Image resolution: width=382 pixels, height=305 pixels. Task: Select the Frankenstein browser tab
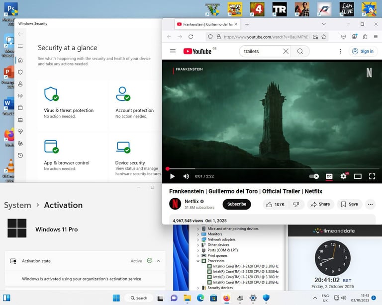(204, 24)
